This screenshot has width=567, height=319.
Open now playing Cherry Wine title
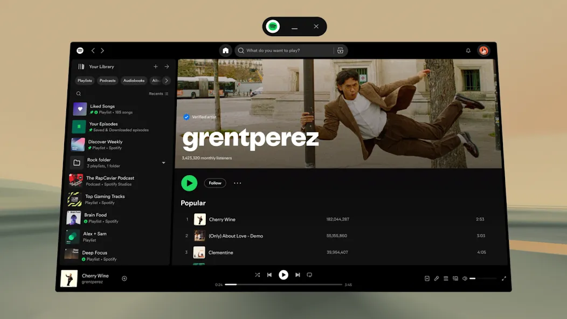click(95, 275)
